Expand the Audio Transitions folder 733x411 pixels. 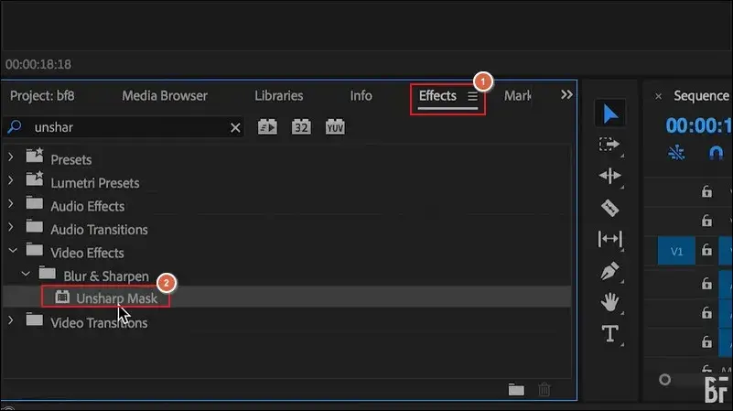(x=11, y=229)
